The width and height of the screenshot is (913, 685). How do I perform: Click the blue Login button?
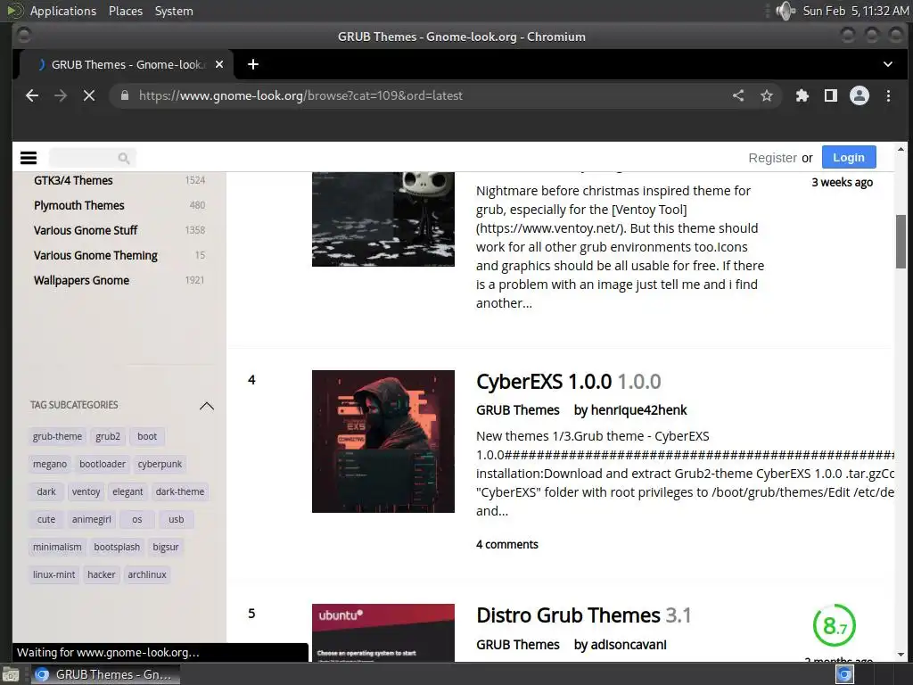click(x=849, y=157)
